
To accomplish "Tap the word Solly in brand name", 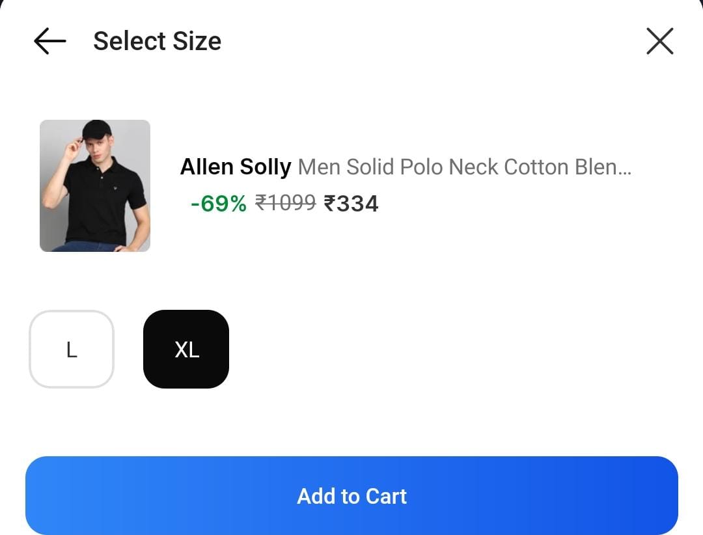I will [265, 167].
